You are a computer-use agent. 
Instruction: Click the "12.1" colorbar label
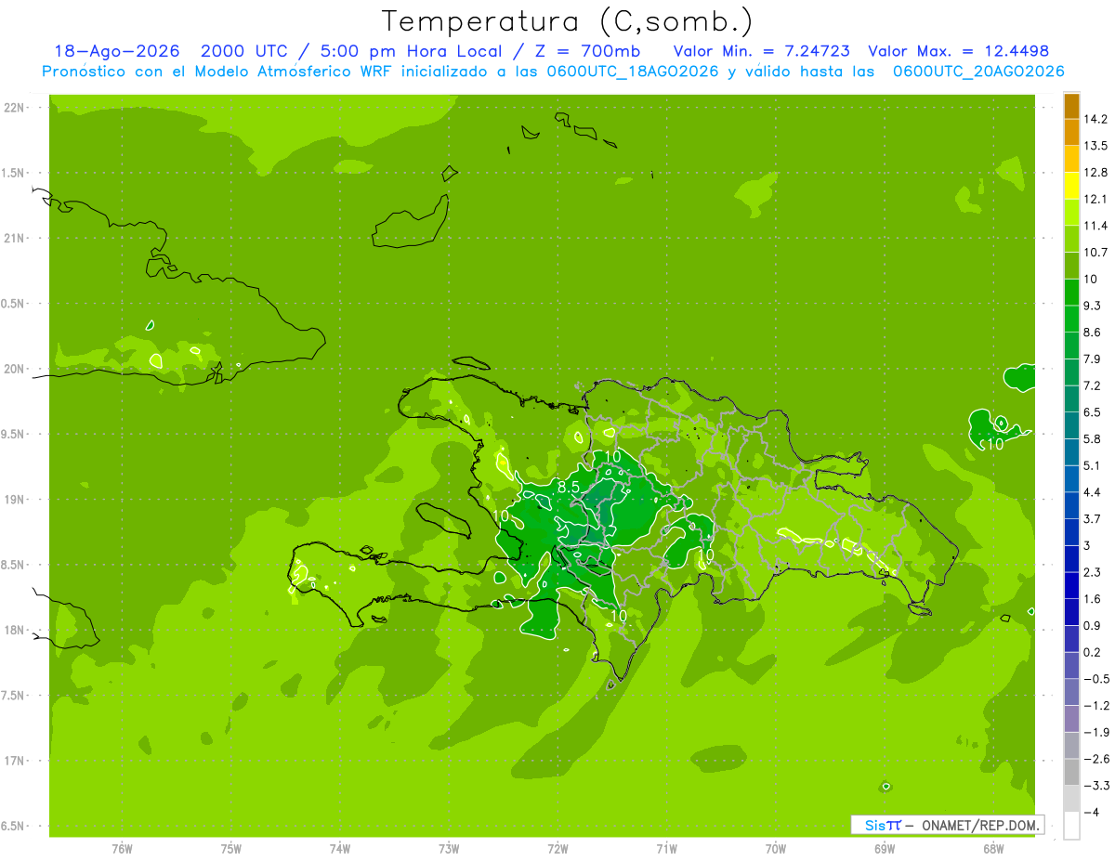coord(1095,199)
